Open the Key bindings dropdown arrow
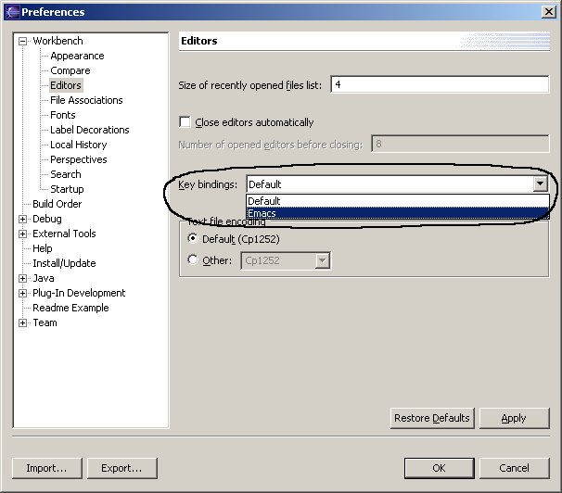 (541, 184)
